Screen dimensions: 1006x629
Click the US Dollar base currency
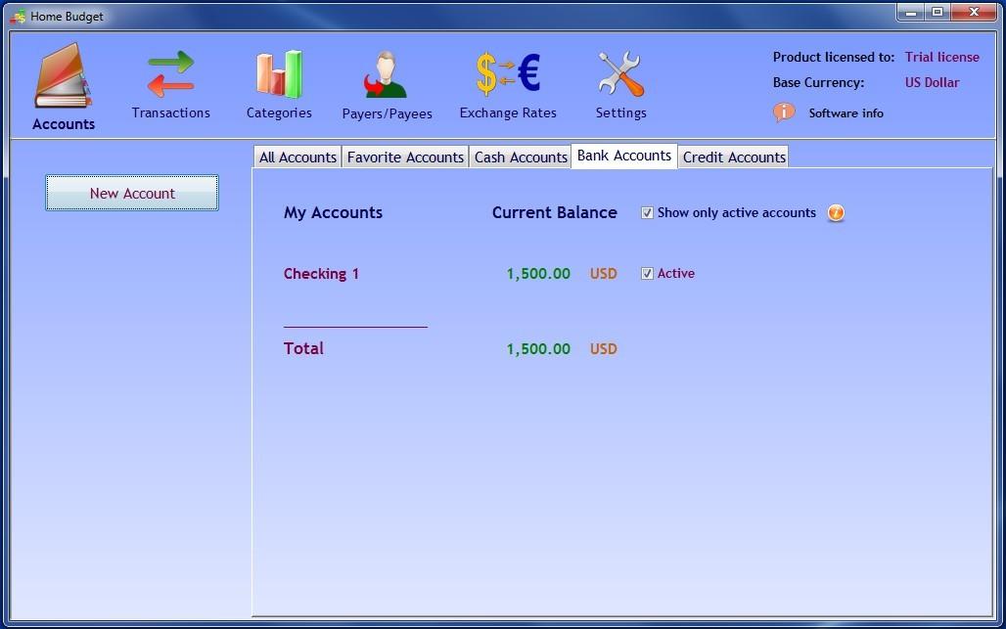point(933,83)
